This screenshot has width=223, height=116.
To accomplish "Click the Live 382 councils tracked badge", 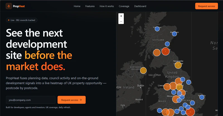I will tap(22, 20).
